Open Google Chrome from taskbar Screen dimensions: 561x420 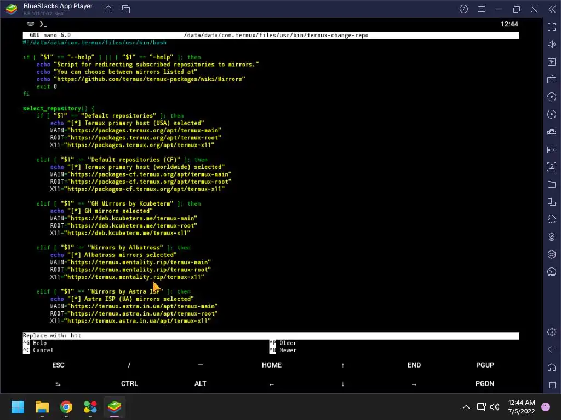(x=66, y=407)
